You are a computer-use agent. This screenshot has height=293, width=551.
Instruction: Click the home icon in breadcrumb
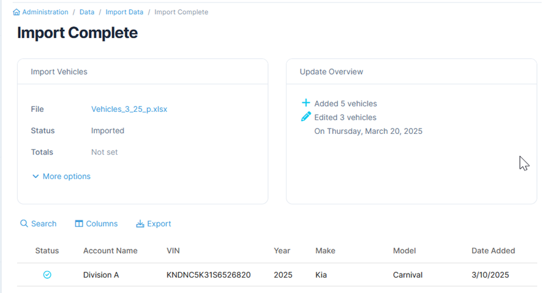(16, 12)
